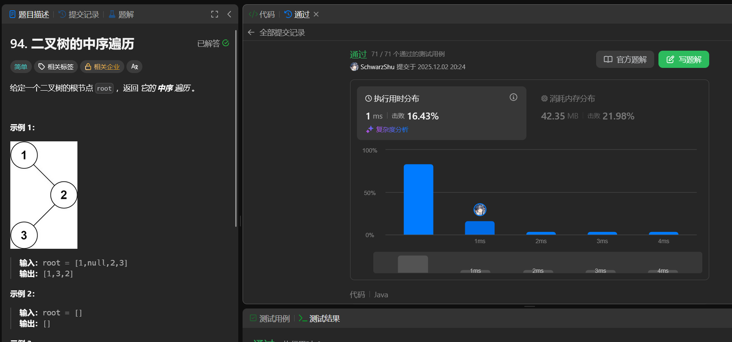Open the 测试用例 tab with checkbox icon
The image size is (732, 342).
[x=270, y=318]
